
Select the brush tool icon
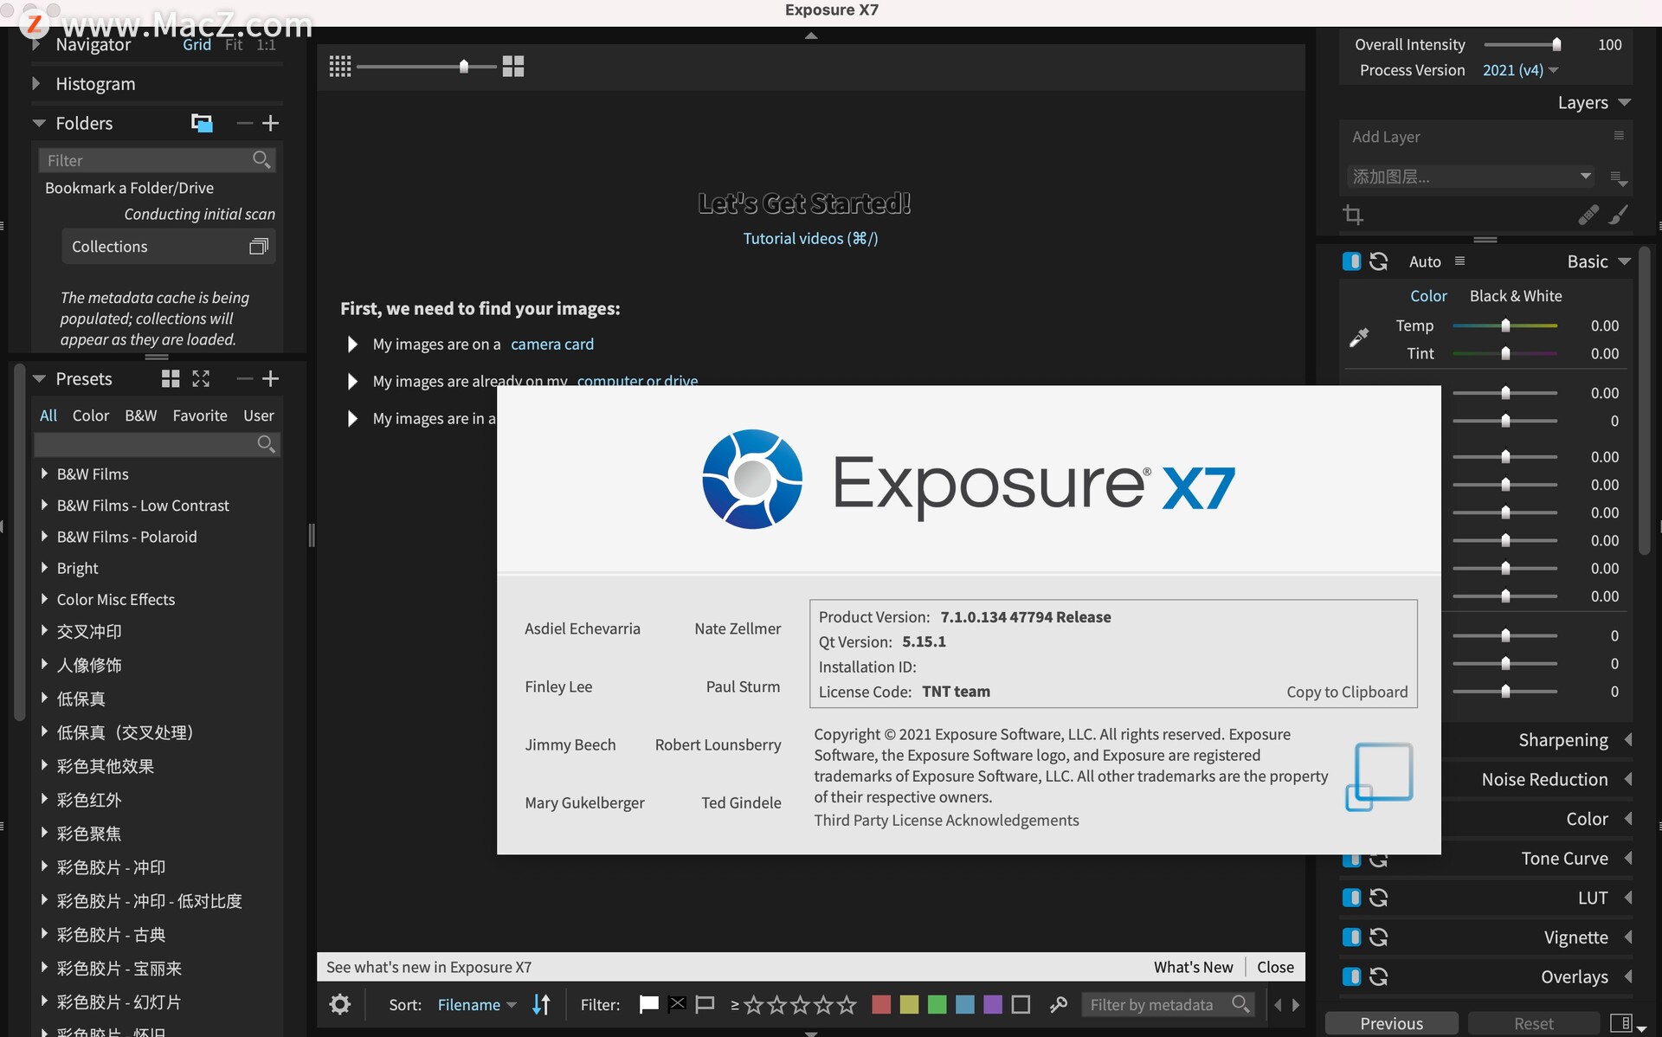tap(1618, 215)
